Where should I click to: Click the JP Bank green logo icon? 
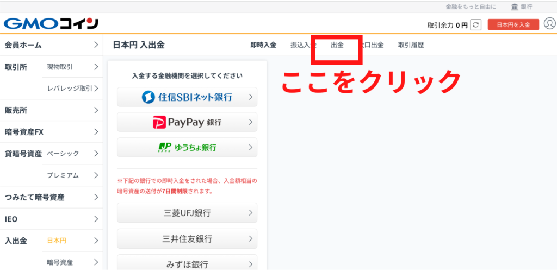pos(165,148)
